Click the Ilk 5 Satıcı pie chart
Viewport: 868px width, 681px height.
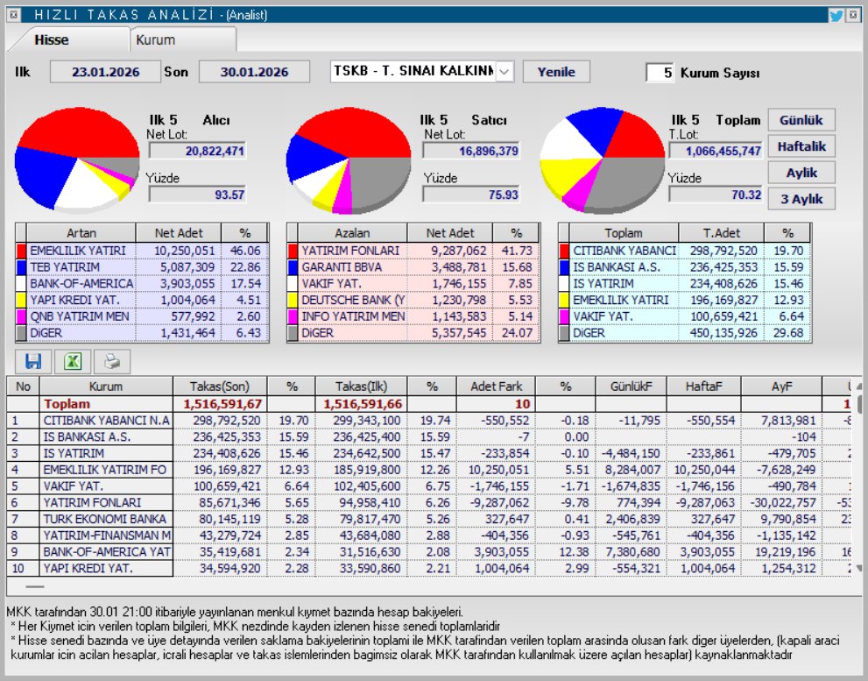point(349,160)
